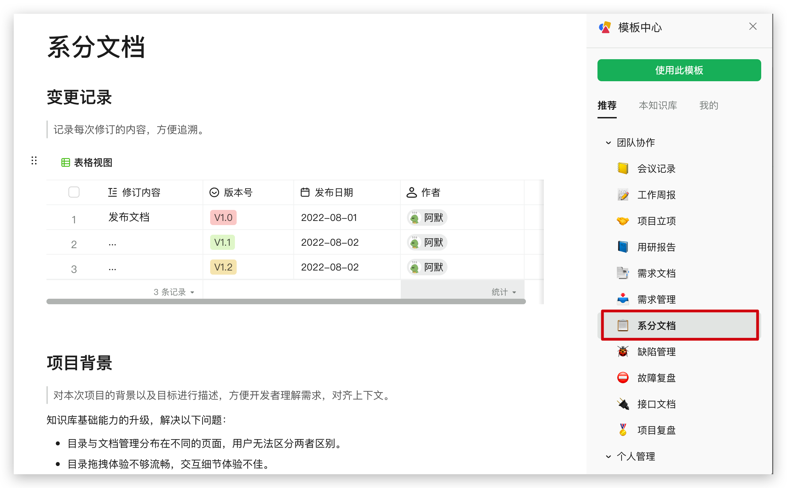Click the 项目复盘 medal icon
This screenshot has height=488, width=787.
[x=623, y=430]
